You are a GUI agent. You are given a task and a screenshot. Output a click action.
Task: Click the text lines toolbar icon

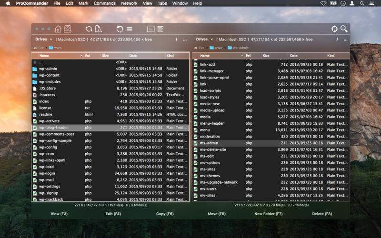[x=160, y=29]
